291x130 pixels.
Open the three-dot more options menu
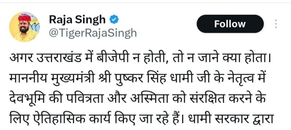(276, 24)
